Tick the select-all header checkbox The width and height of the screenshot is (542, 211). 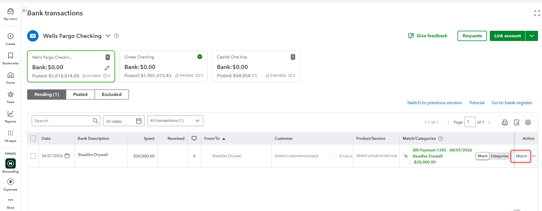tap(33, 138)
